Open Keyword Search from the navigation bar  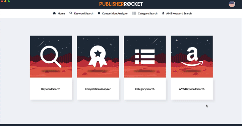84,13
